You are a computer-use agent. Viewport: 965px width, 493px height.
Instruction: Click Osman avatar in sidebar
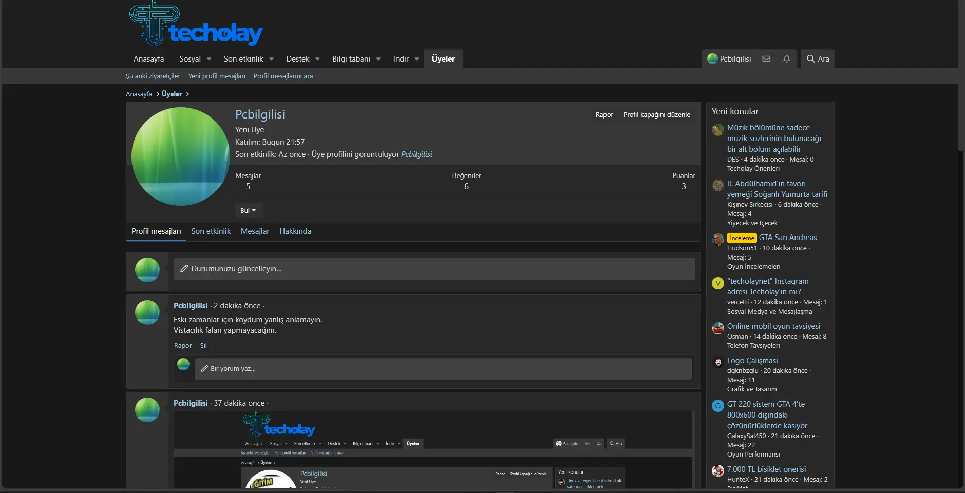click(718, 328)
